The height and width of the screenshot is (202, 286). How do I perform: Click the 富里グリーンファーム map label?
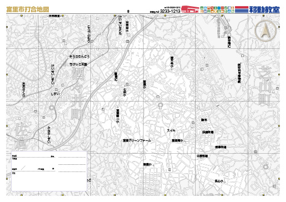point(137,140)
